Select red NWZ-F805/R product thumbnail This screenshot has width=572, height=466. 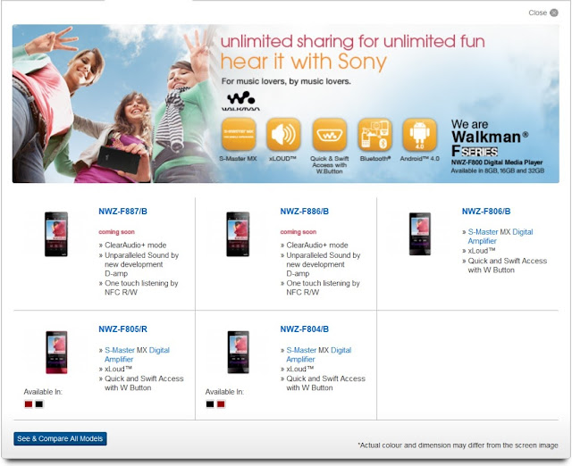point(56,352)
